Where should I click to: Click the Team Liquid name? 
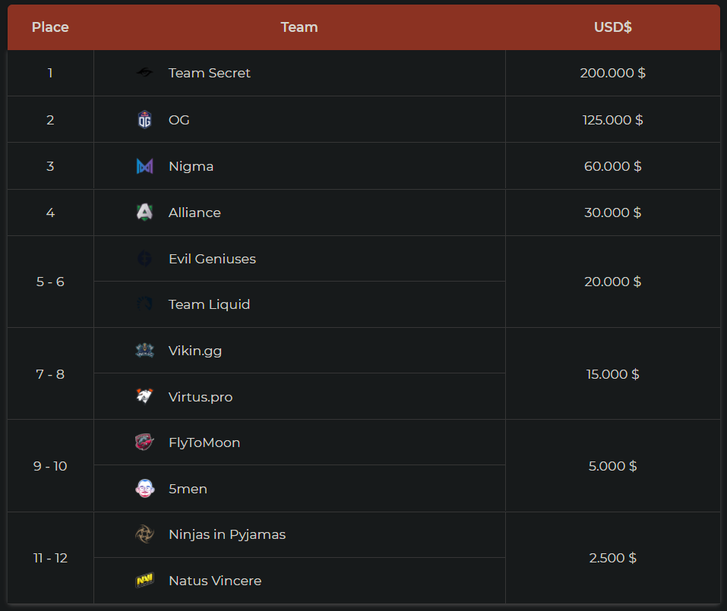(x=209, y=304)
